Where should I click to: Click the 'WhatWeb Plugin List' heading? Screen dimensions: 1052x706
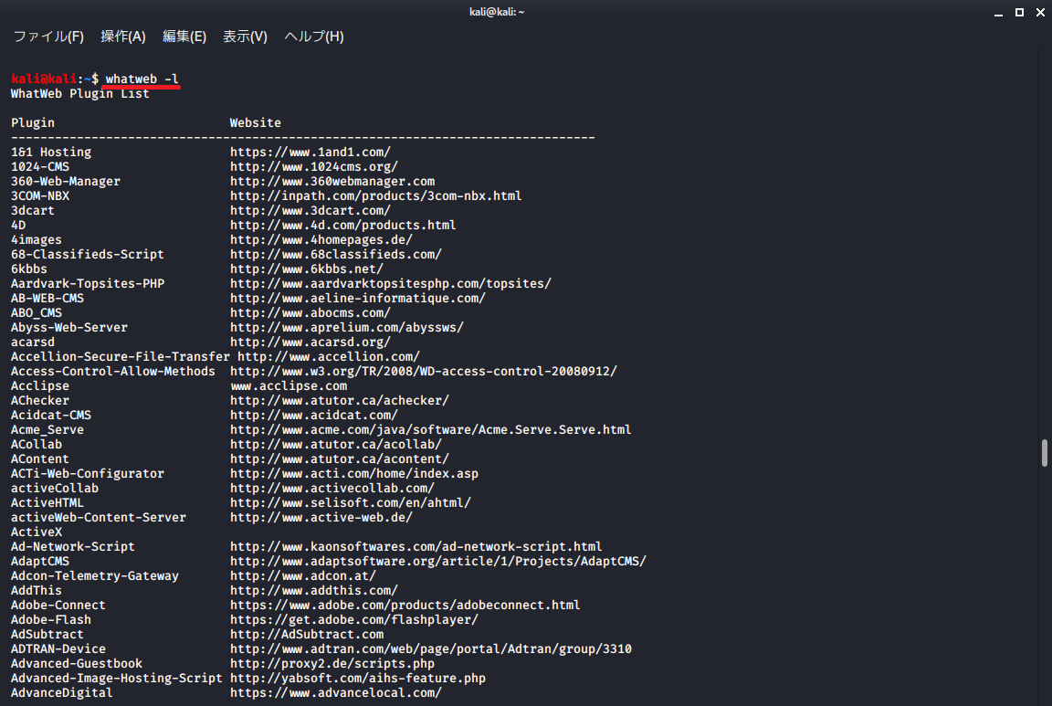pos(79,94)
